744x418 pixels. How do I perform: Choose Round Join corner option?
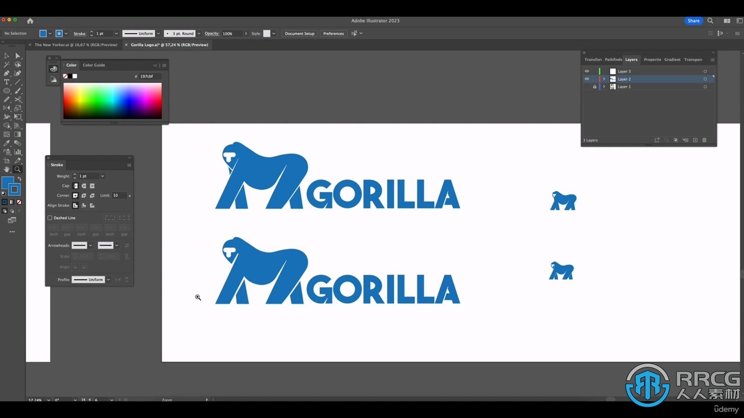pos(84,196)
